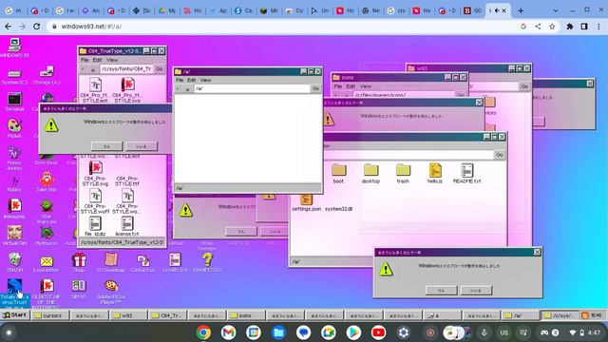Click right button in bottom-right error dialog
Screen dimensions: 608x342
coord(476,290)
